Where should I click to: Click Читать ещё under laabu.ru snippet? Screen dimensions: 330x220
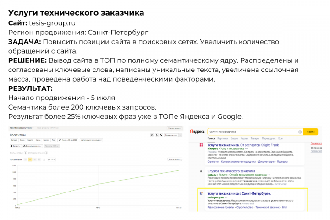click(280, 184)
